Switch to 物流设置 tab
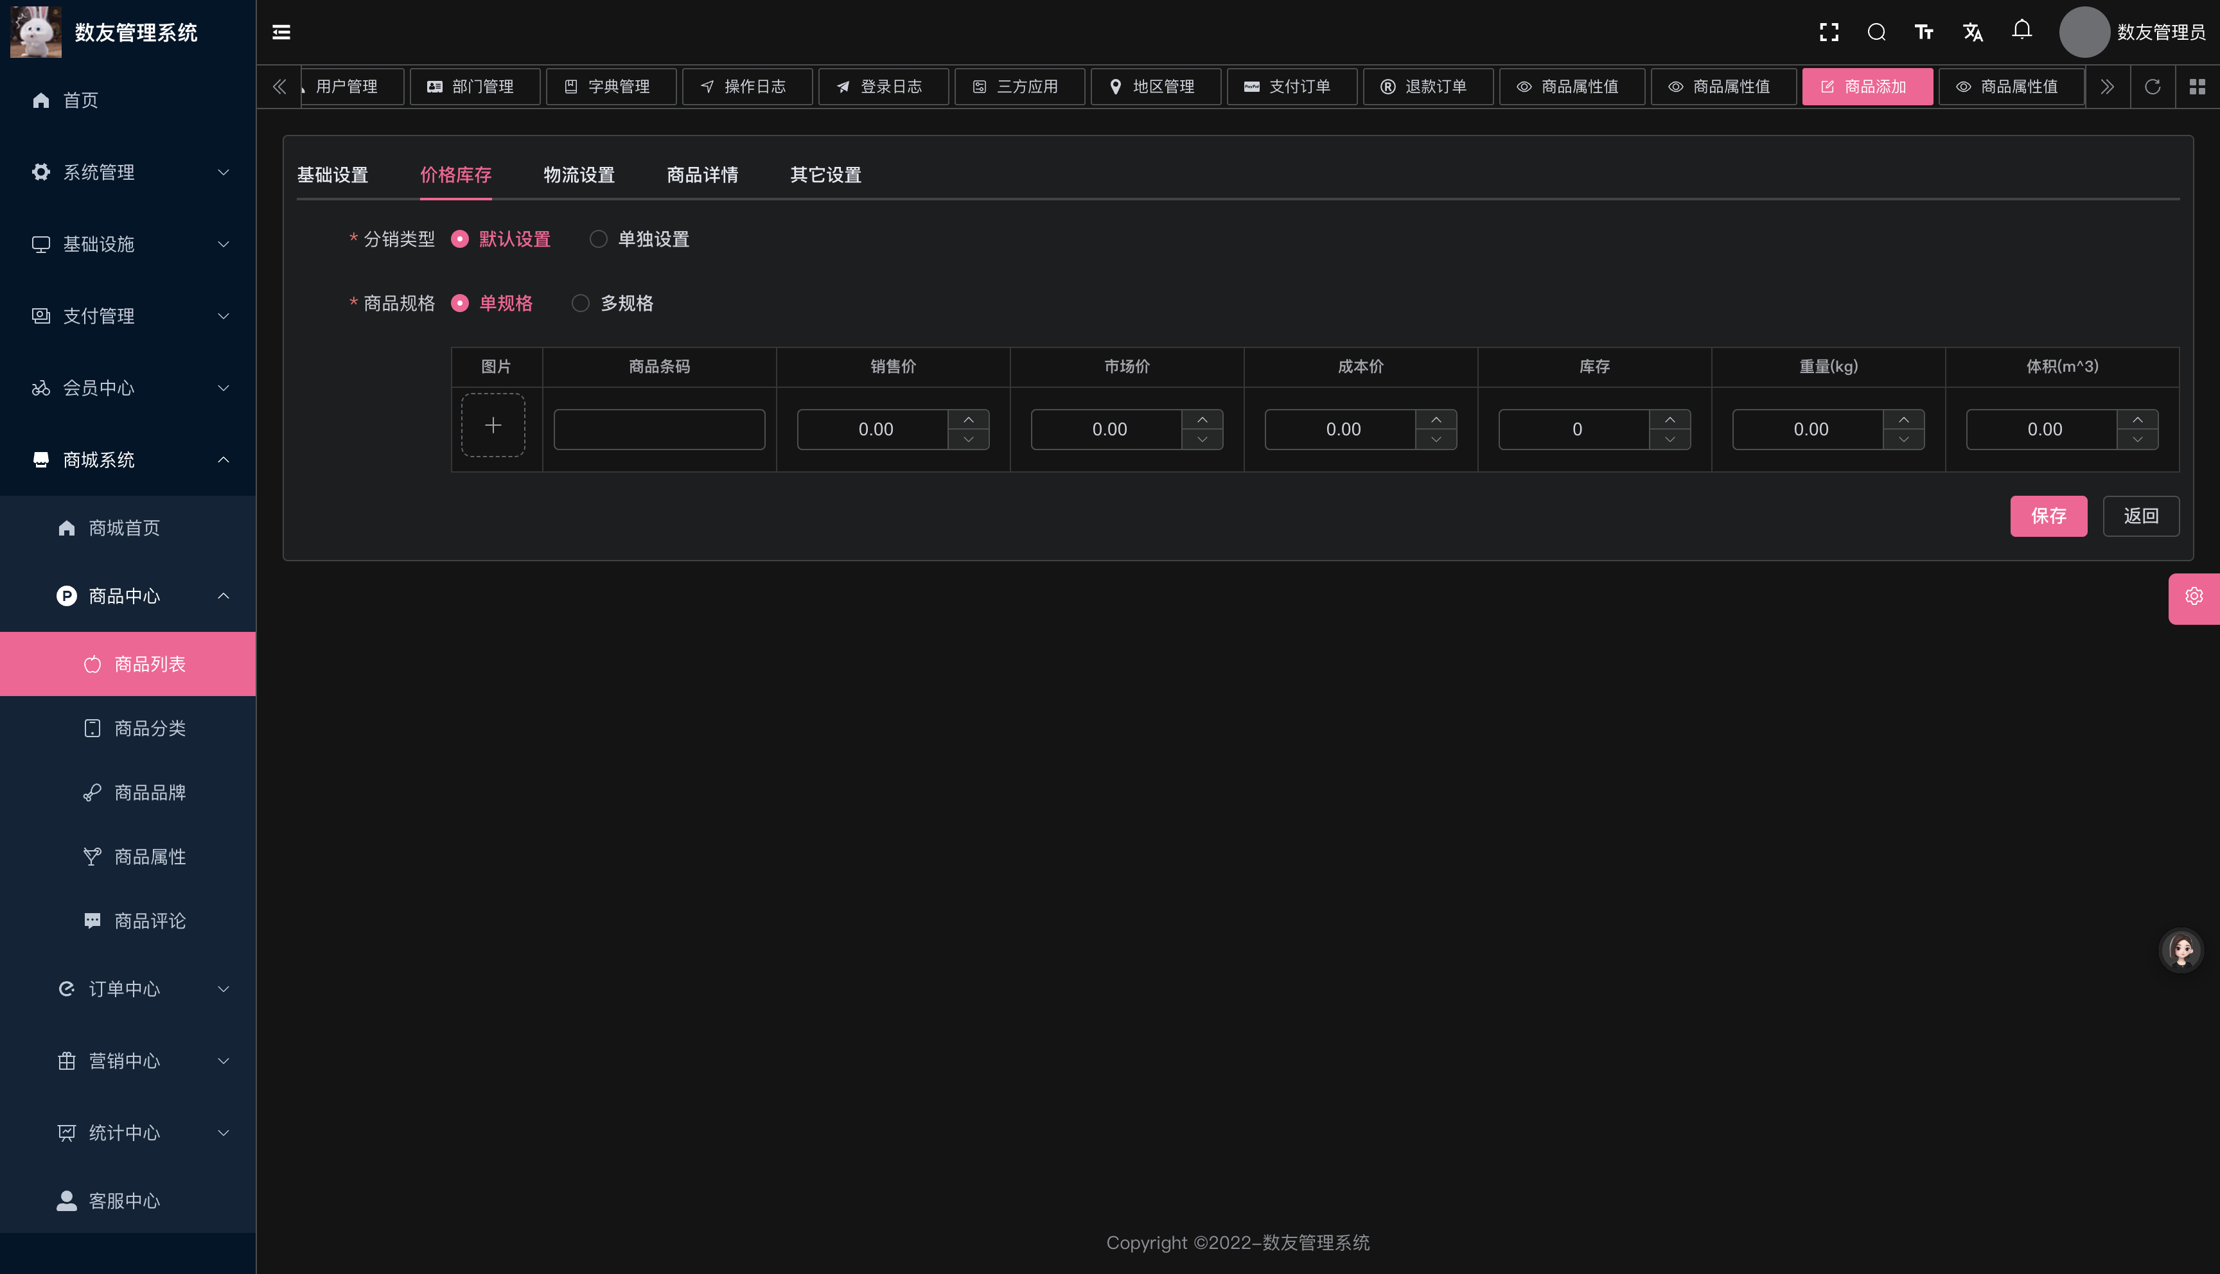Image resolution: width=2220 pixels, height=1274 pixels. coord(579,175)
